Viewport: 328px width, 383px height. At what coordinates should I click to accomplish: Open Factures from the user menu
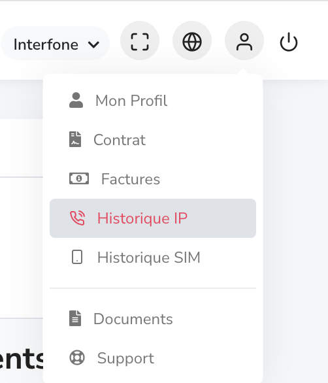(x=153, y=179)
